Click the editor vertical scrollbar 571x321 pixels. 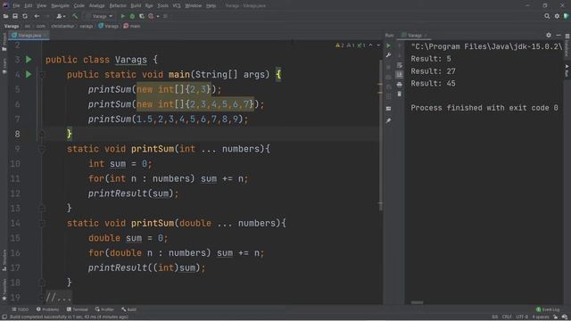click(x=381, y=135)
